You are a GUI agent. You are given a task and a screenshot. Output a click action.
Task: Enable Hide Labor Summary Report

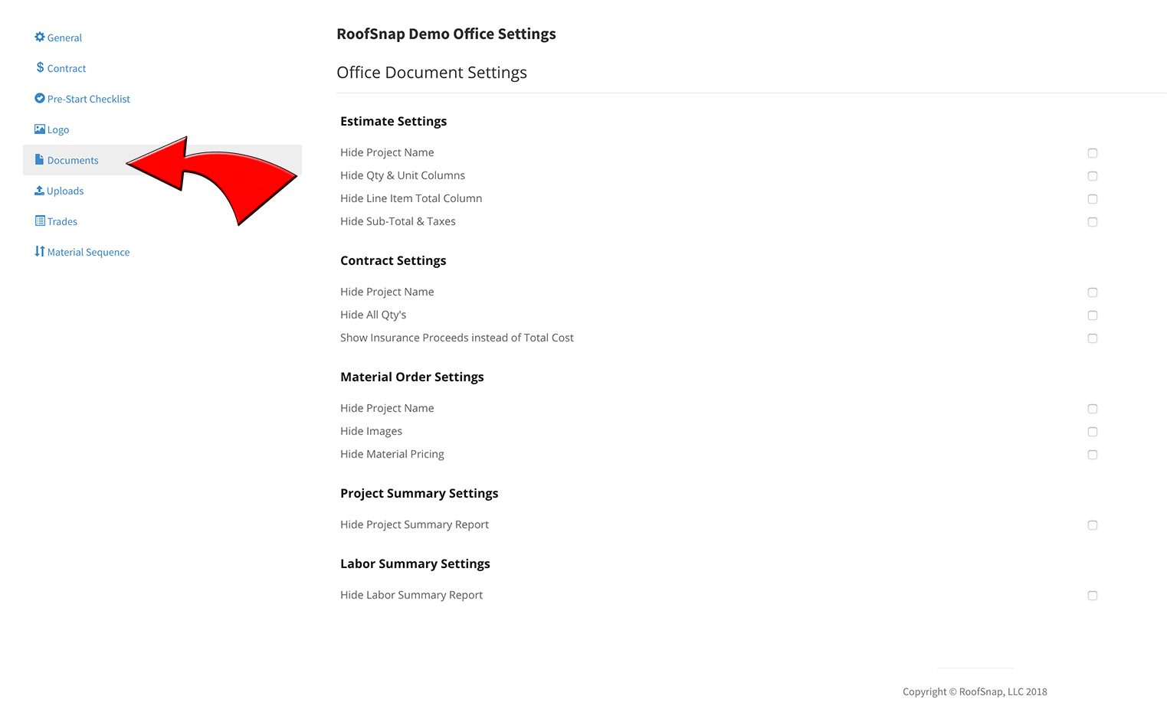(1093, 596)
